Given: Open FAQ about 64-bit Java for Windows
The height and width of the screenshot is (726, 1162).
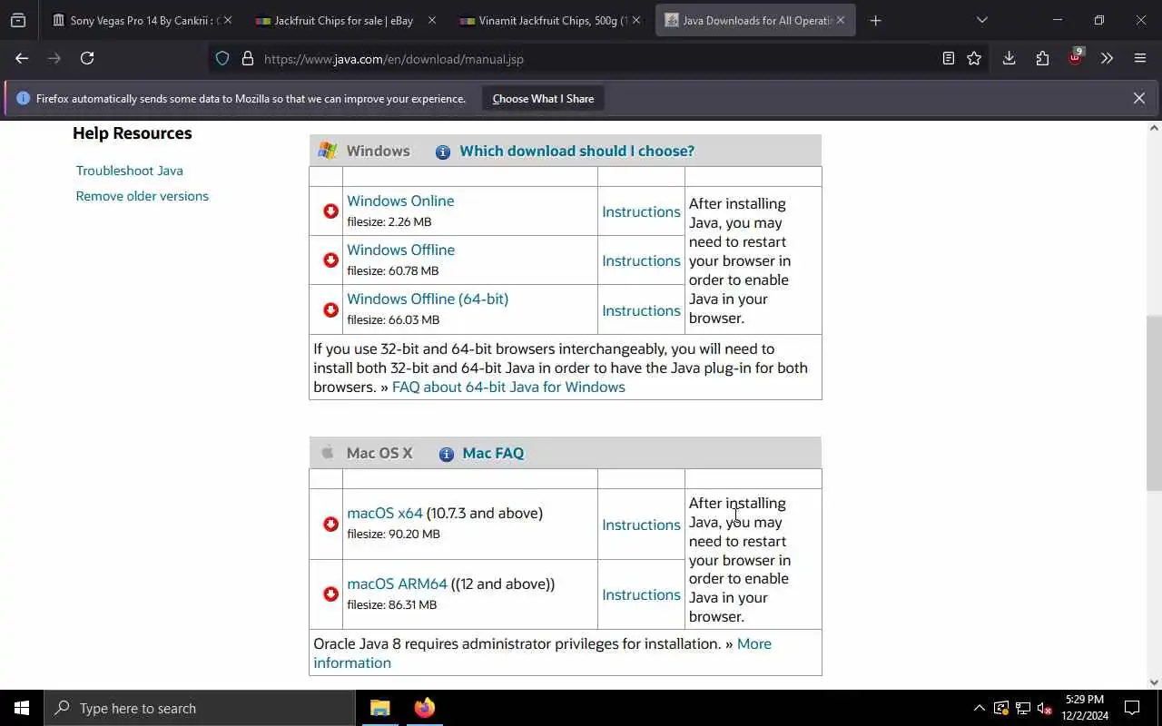Looking at the screenshot, I should click(x=508, y=388).
